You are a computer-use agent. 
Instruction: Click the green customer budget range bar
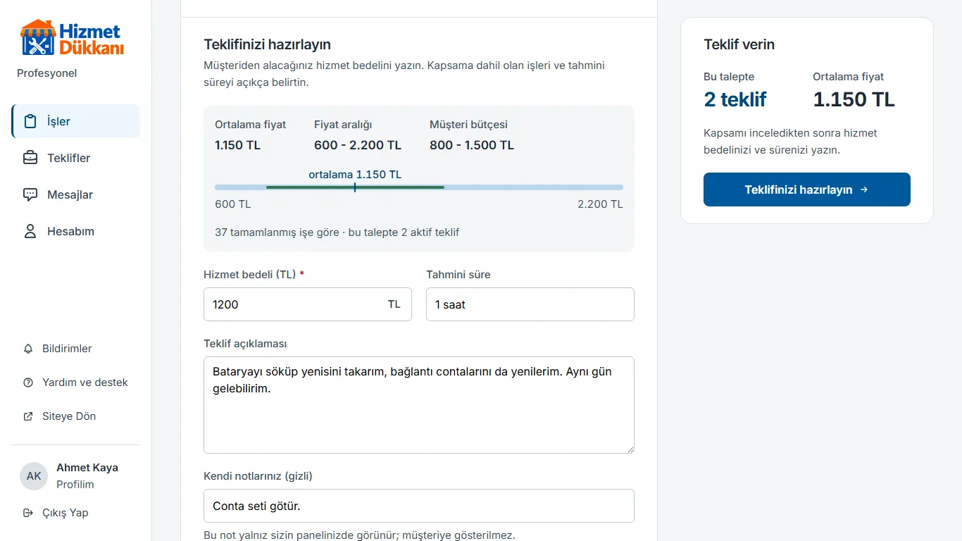pos(355,187)
